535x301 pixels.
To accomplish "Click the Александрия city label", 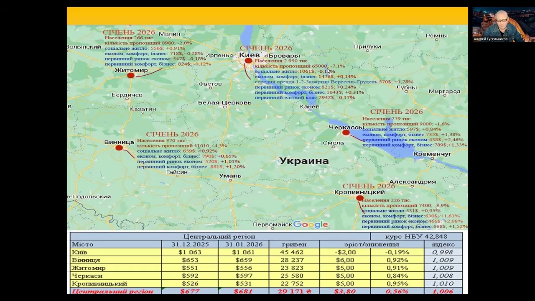I will click(412, 181).
